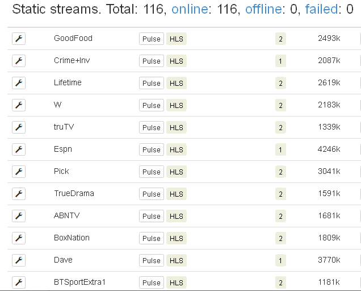Viewport: 361px width, 291px height.
Task: Click HLS badge for BTSportExtra1
Action: 177,282
